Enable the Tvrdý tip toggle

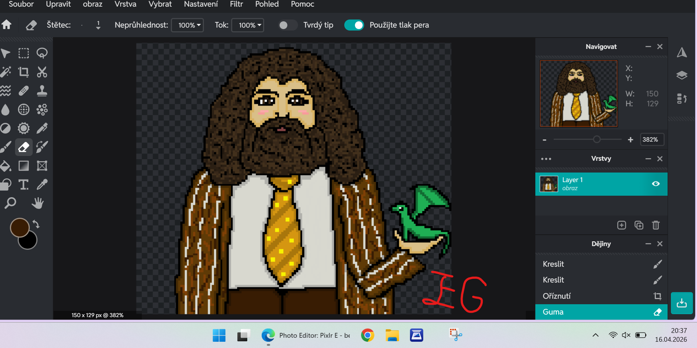pyautogui.click(x=288, y=25)
